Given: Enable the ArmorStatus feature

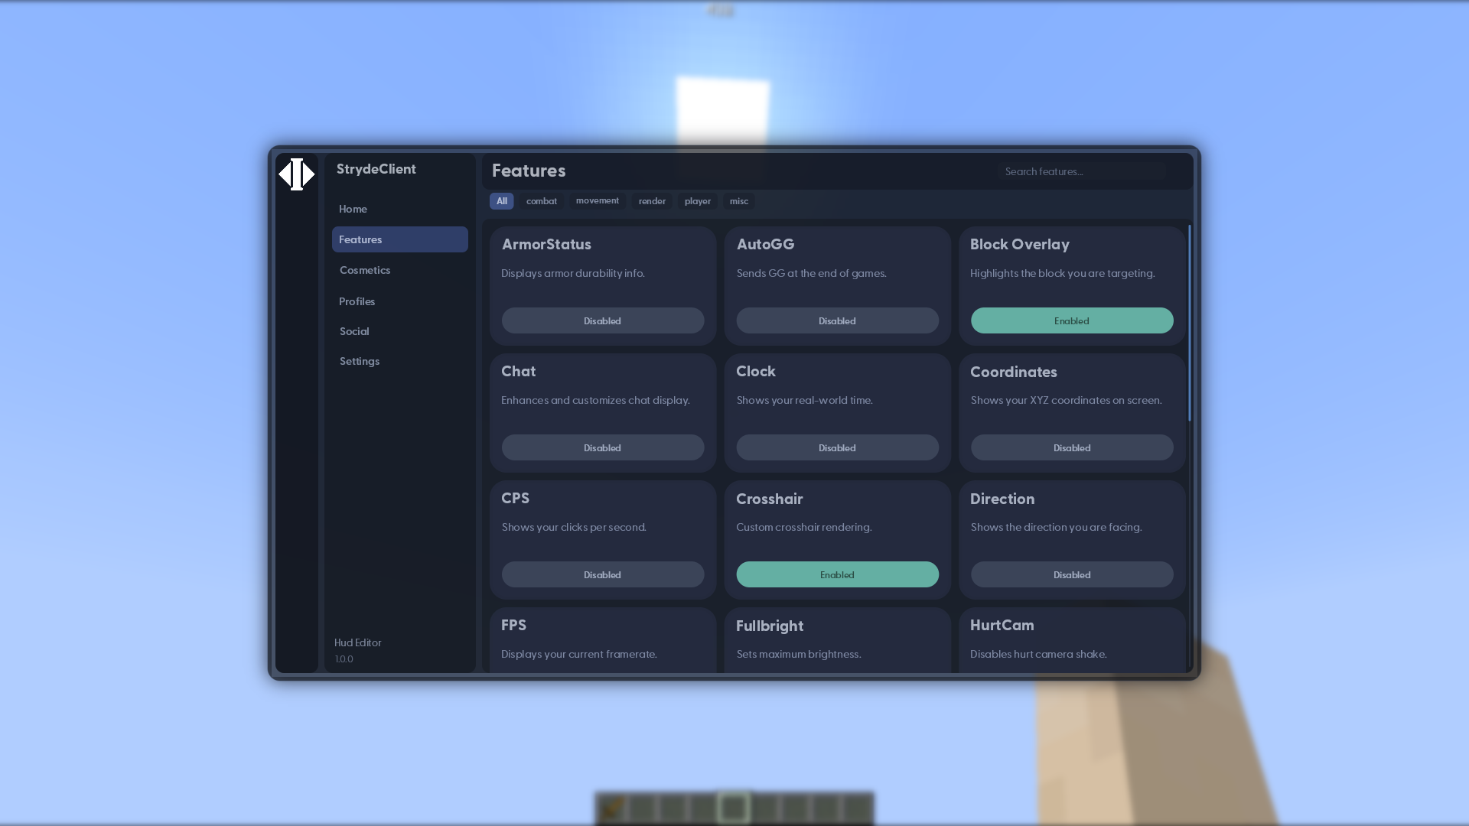Looking at the screenshot, I should [x=603, y=320].
